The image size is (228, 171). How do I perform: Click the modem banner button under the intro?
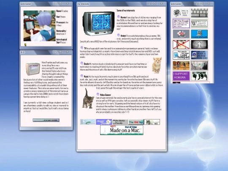[x=46, y=120]
